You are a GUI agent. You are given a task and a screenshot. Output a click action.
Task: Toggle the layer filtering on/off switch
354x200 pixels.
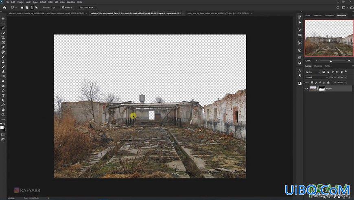click(x=346, y=72)
